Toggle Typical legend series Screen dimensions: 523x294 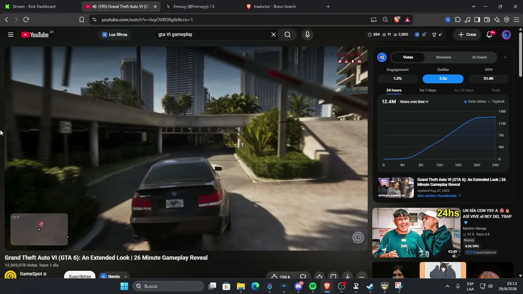point(496,102)
